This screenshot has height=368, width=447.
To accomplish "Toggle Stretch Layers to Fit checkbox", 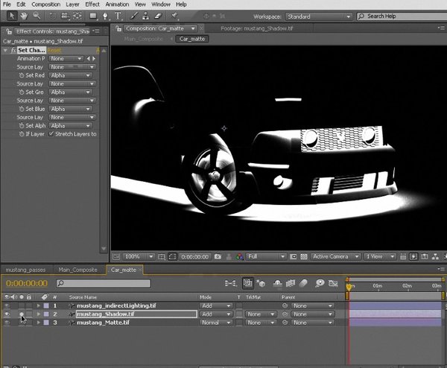I will (x=51, y=134).
